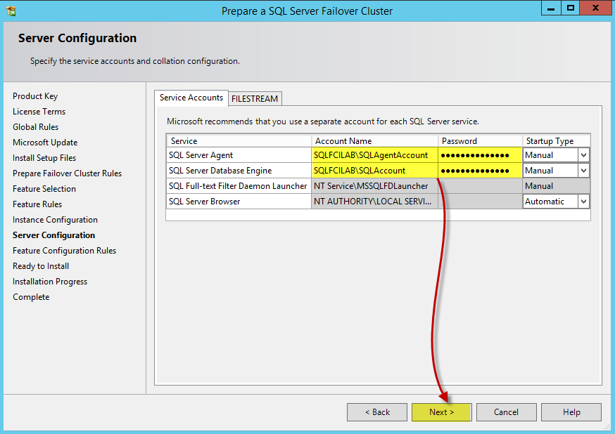Select the Feature Rules step

(37, 204)
